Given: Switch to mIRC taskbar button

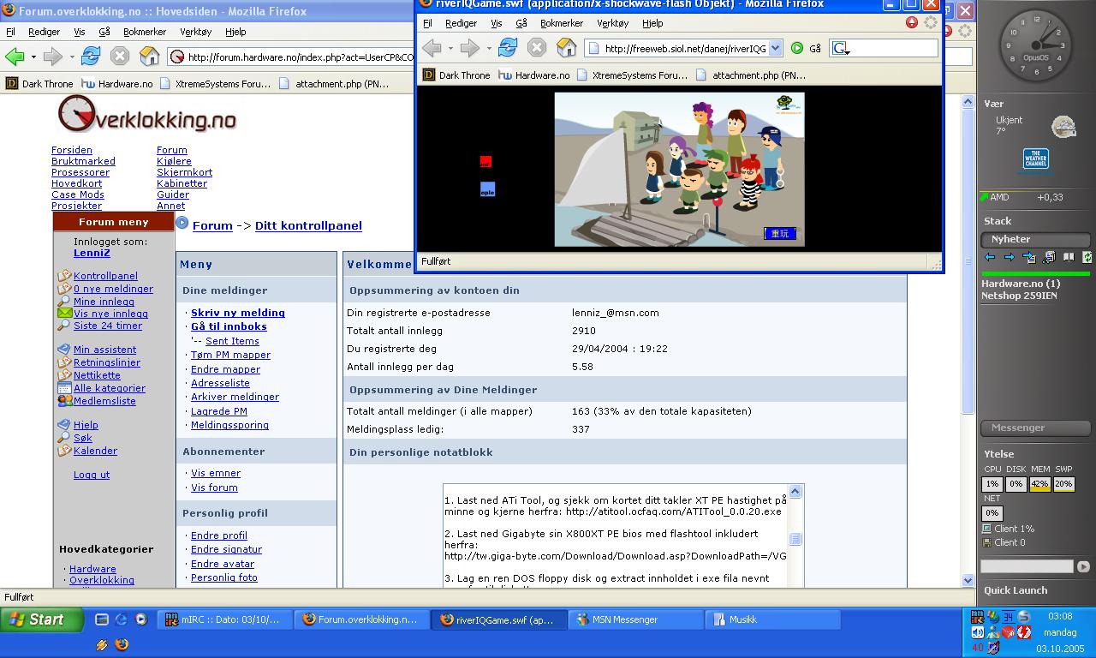Looking at the screenshot, I should [224, 619].
